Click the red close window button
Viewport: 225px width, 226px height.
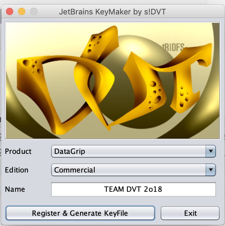(10, 12)
